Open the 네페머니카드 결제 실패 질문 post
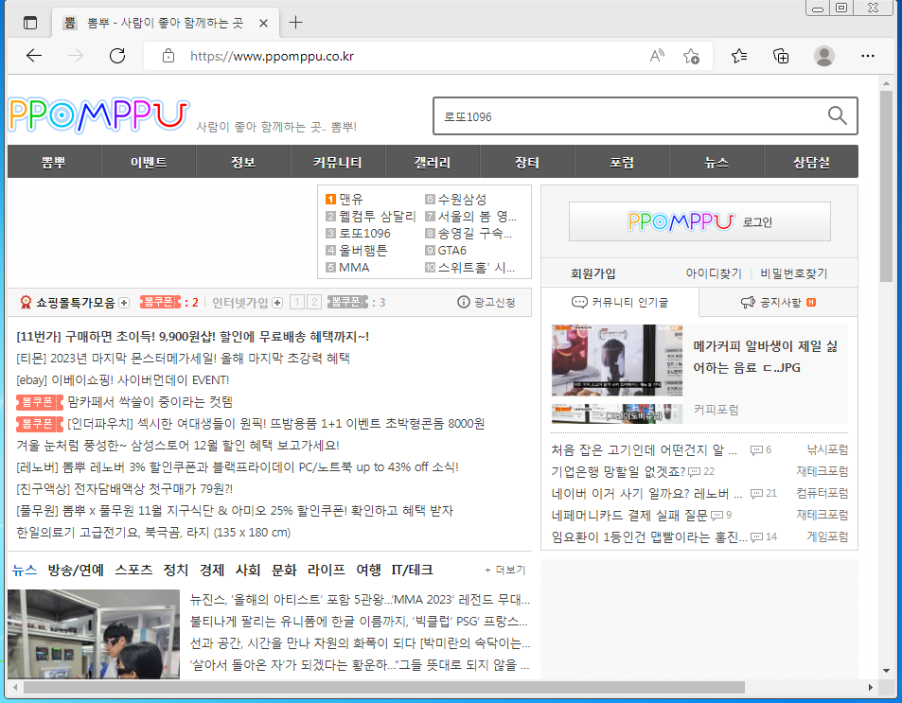 [x=629, y=515]
